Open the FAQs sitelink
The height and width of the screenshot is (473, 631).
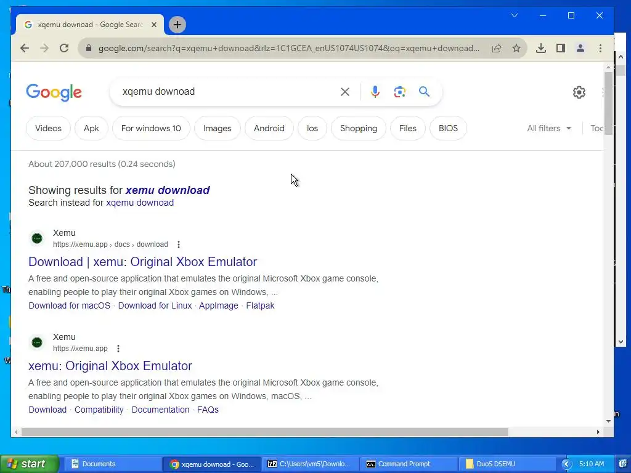click(208, 410)
